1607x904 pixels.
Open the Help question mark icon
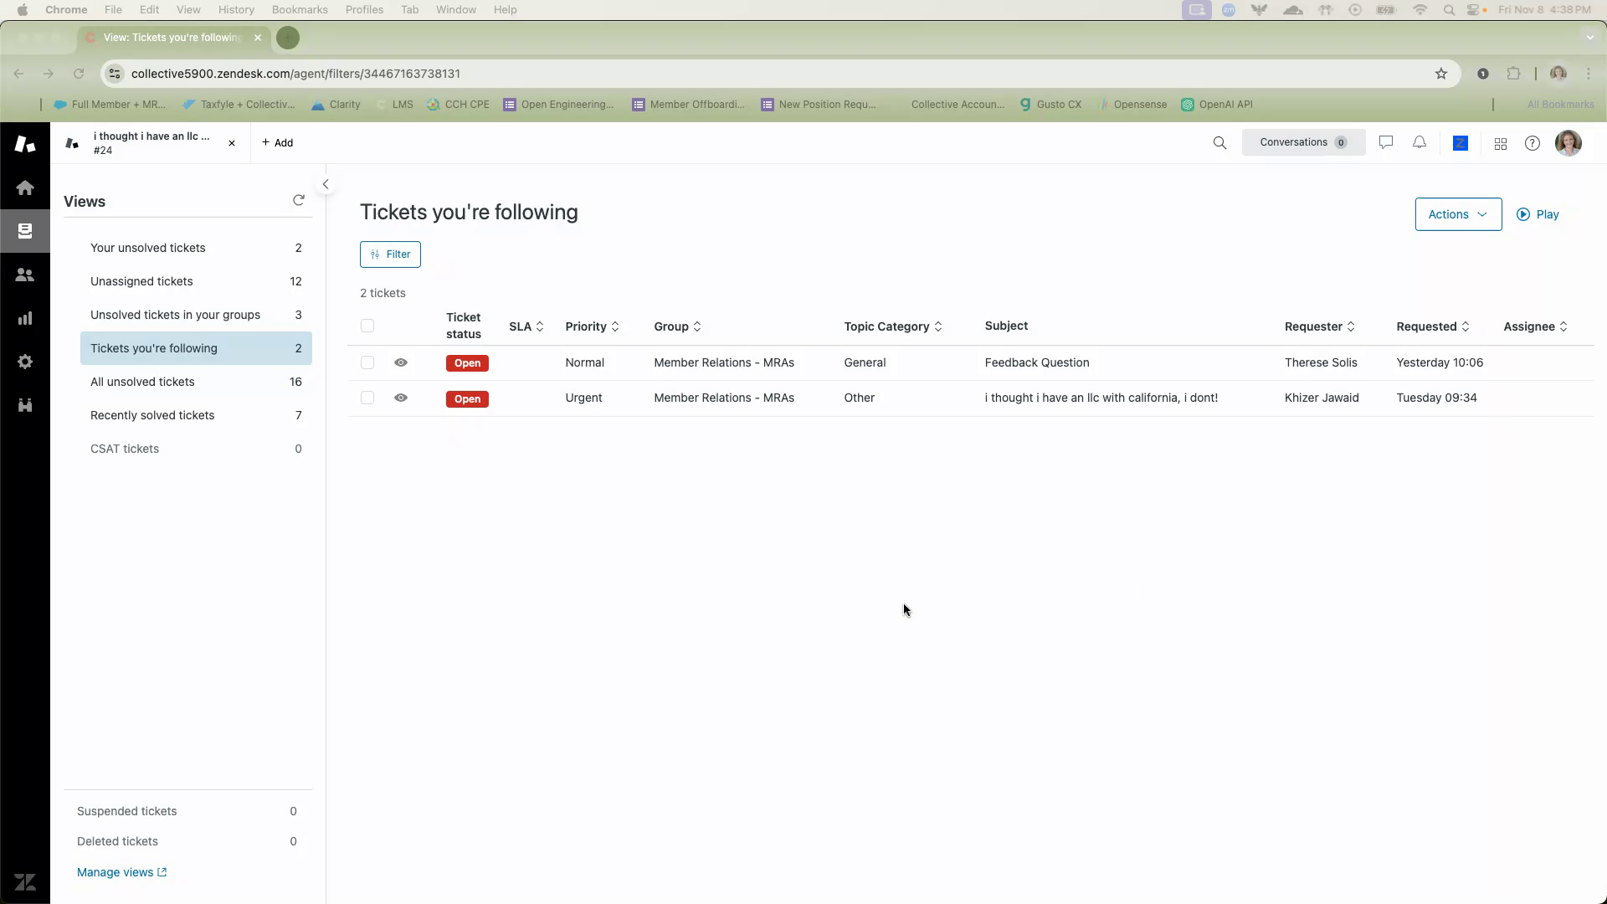click(1533, 143)
